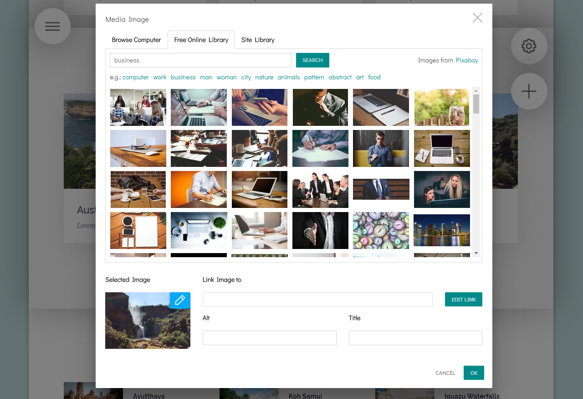Focus the Alt text field
583x399 pixels.
270,338
